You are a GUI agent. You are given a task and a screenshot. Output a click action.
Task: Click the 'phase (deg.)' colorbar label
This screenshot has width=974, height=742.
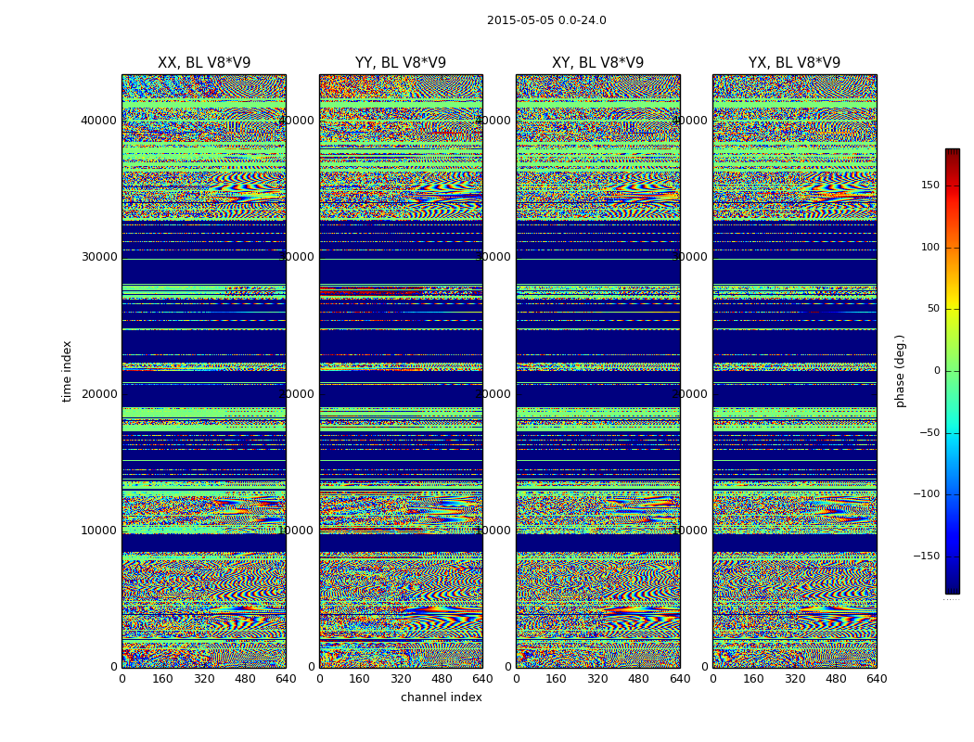point(900,371)
